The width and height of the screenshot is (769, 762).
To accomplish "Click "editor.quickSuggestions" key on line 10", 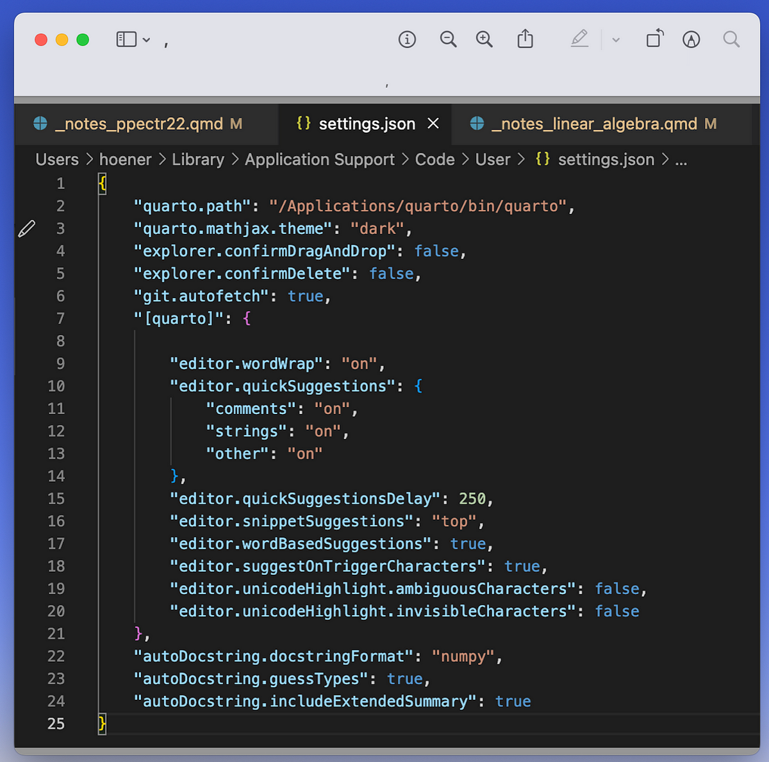I will pyautogui.click(x=283, y=386).
